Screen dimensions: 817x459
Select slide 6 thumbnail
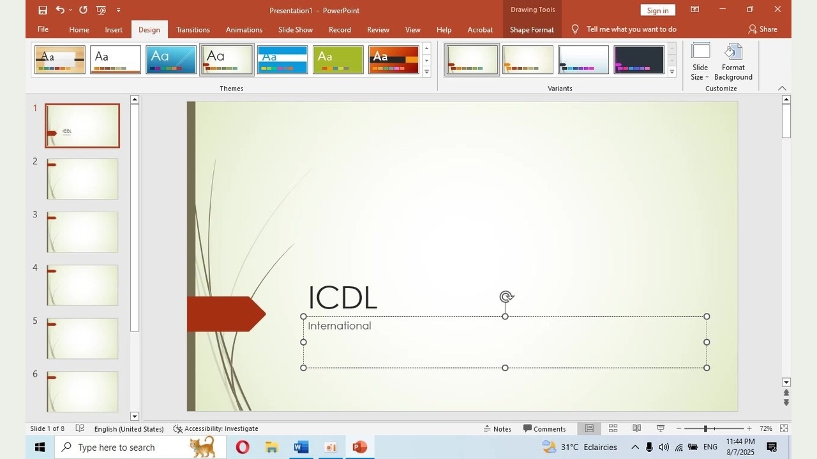(82, 391)
